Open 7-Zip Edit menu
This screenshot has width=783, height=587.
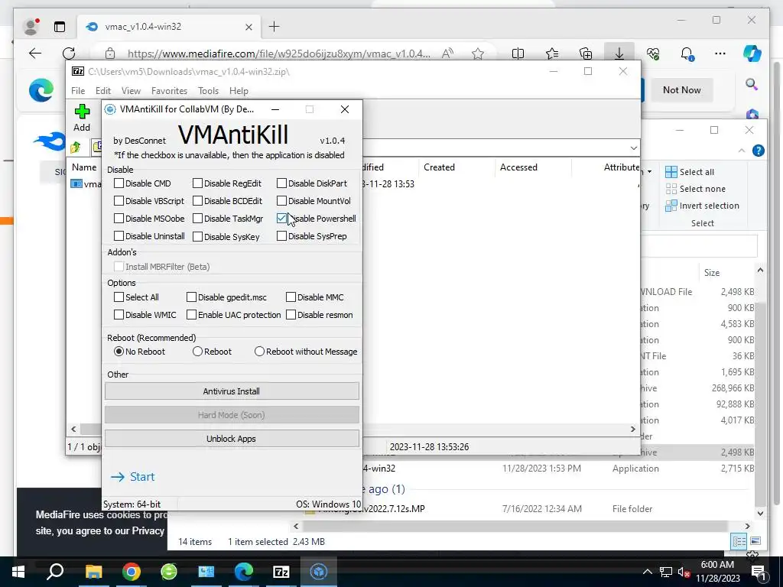point(103,91)
